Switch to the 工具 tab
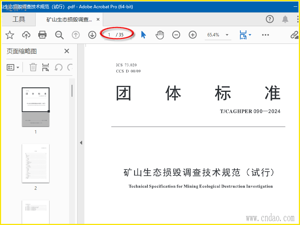This screenshot has width=300, height=225. pos(19,19)
